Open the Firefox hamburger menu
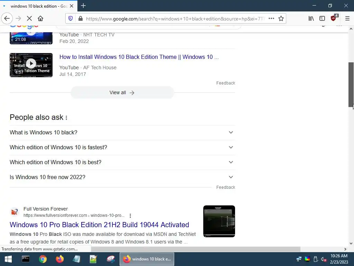 pyautogui.click(x=347, y=19)
